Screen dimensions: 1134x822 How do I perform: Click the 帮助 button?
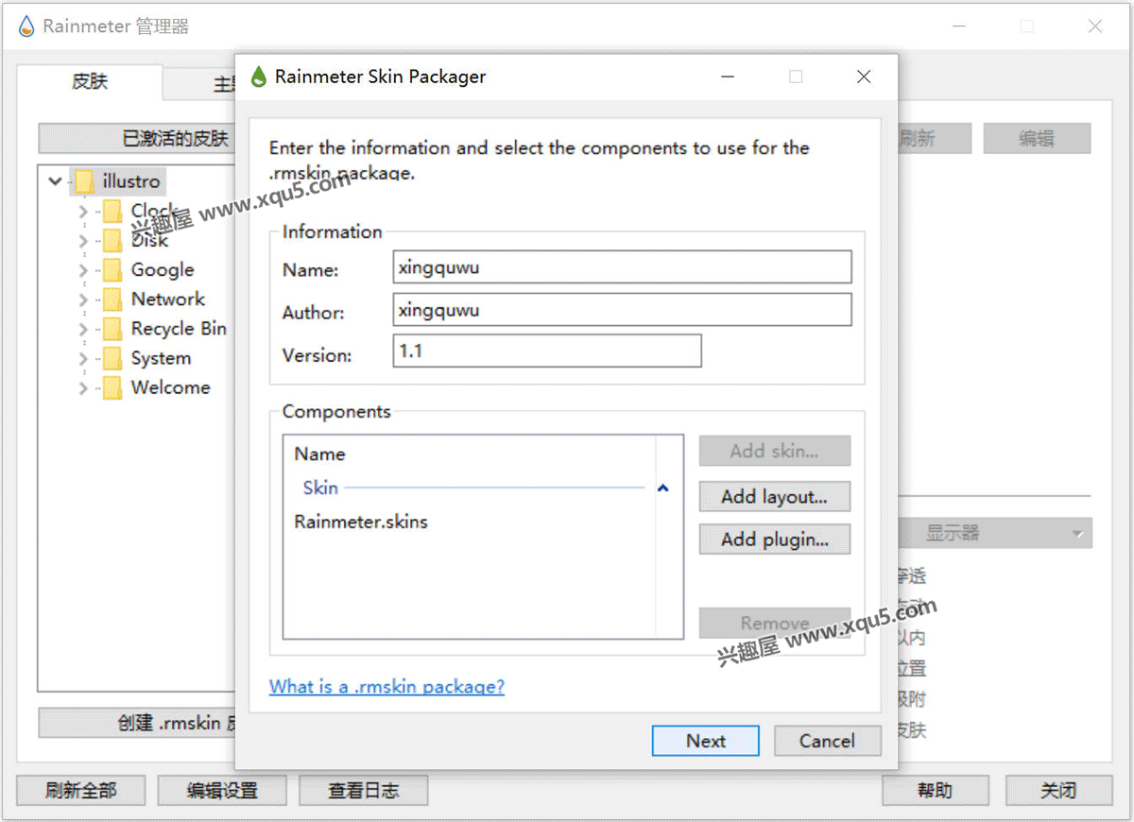pos(936,791)
